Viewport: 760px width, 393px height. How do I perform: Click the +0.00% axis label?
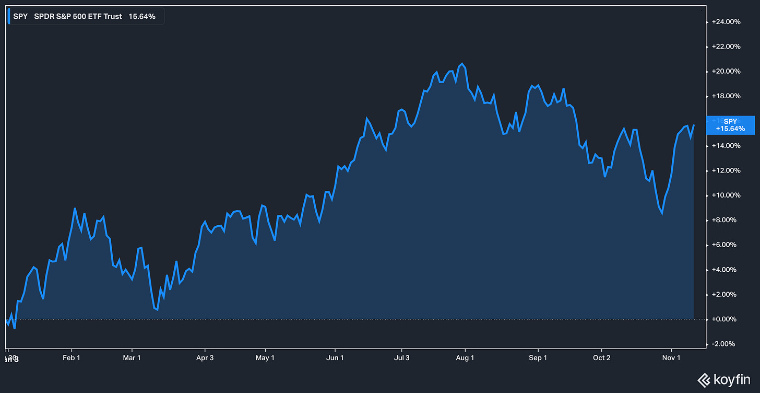[x=725, y=319]
